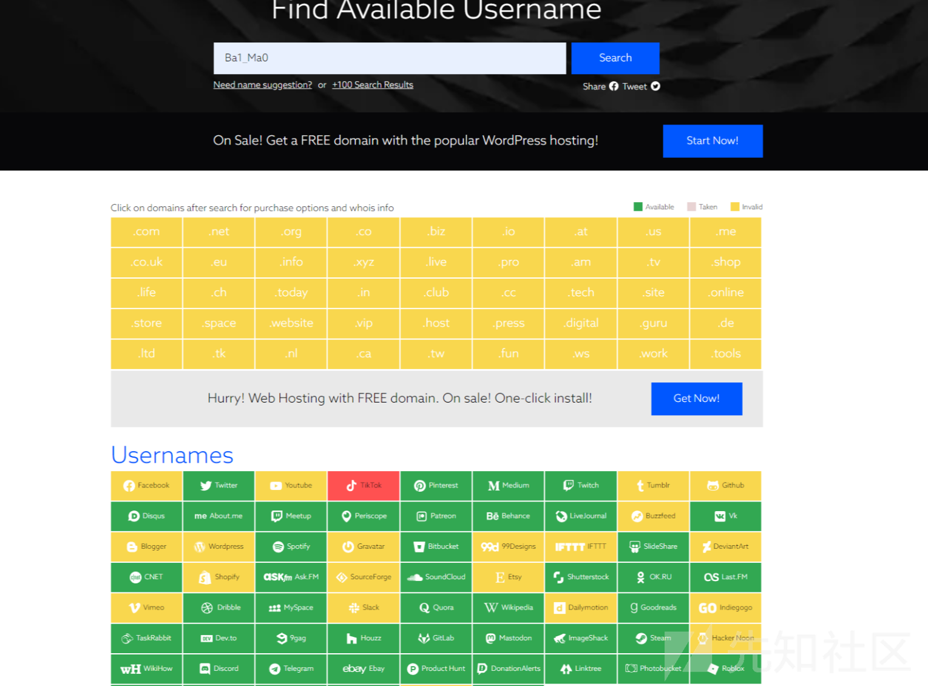The height and width of the screenshot is (686, 928).
Task: Open the Steam username tile
Action: coord(654,638)
